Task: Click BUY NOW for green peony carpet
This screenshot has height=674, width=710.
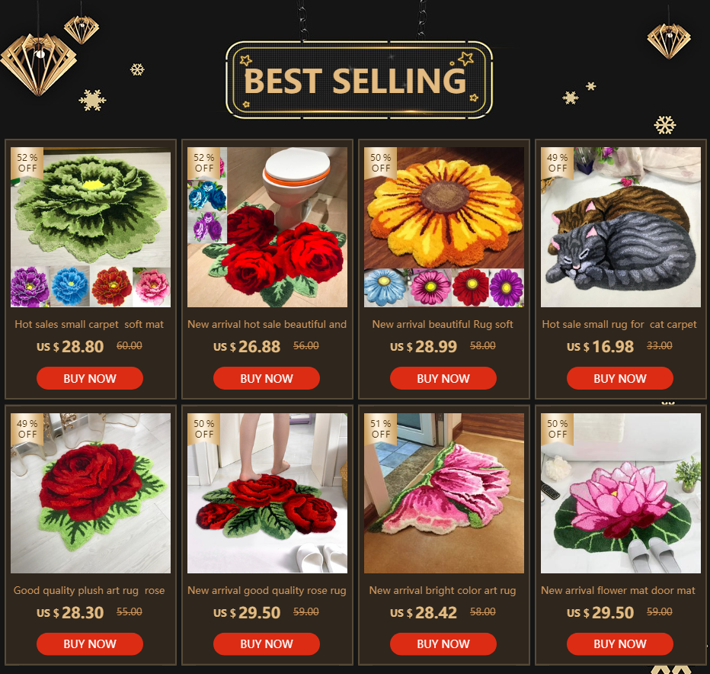Action: 90,378
